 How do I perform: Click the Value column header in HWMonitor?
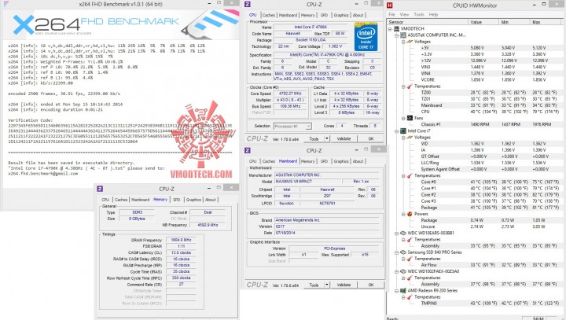[x=484, y=22]
